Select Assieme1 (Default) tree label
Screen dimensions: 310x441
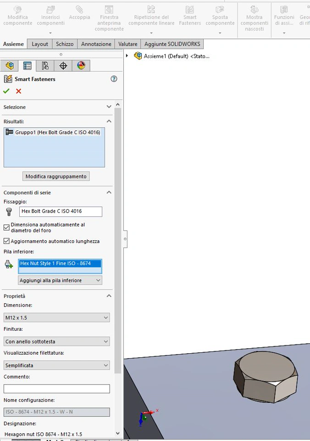coord(177,56)
